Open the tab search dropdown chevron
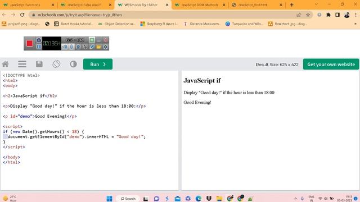The height and width of the screenshot is (202, 360). click(316, 4)
